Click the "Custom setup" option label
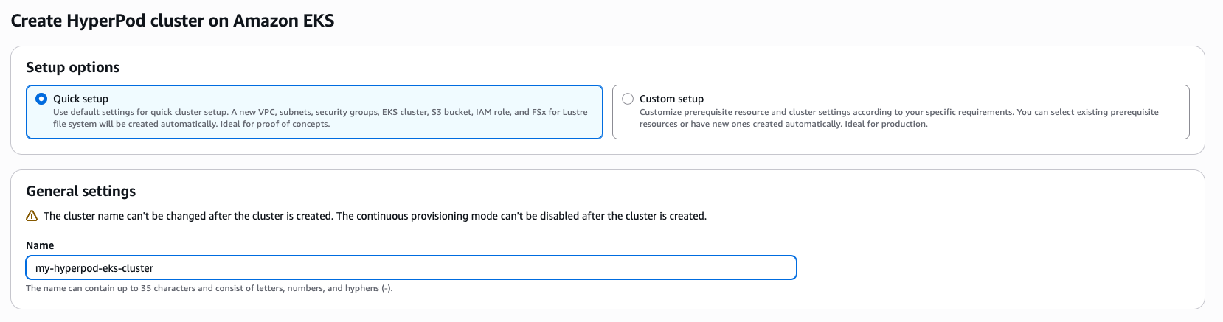The width and height of the screenshot is (1223, 322). click(x=671, y=99)
